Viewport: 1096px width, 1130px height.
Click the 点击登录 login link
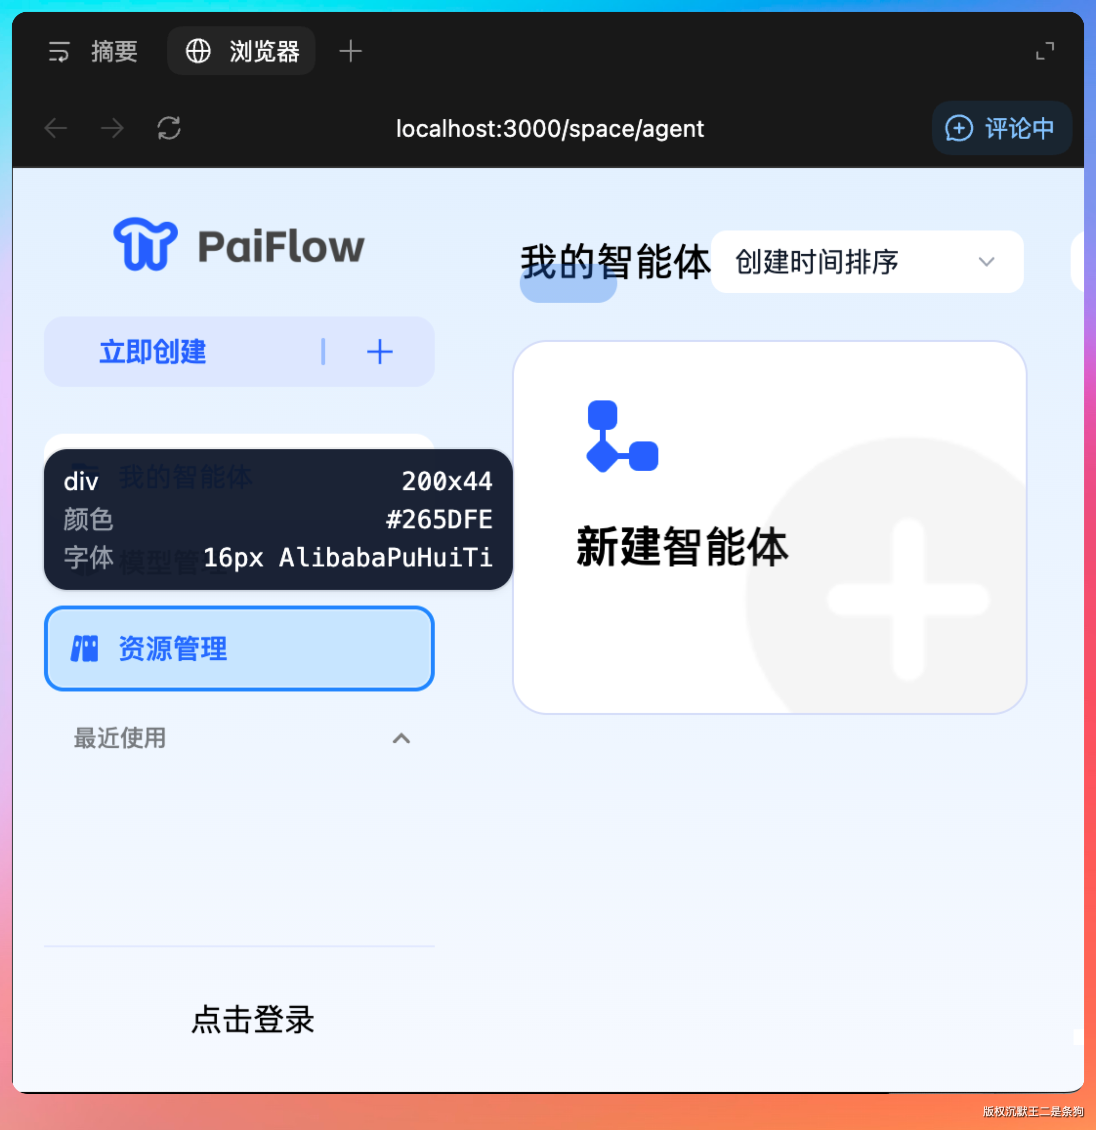(253, 1019)
